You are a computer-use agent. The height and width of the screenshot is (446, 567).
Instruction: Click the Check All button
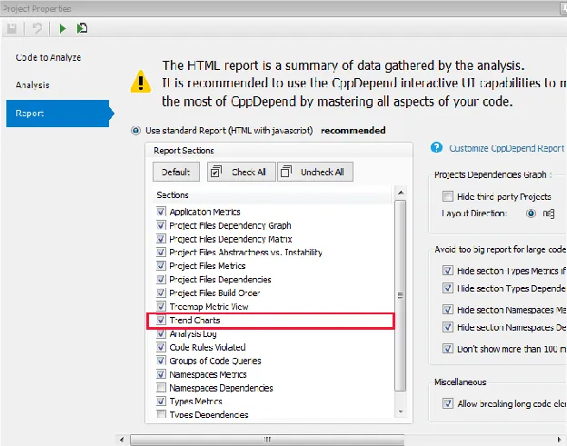pyautogui.click(x=241, y=172)
